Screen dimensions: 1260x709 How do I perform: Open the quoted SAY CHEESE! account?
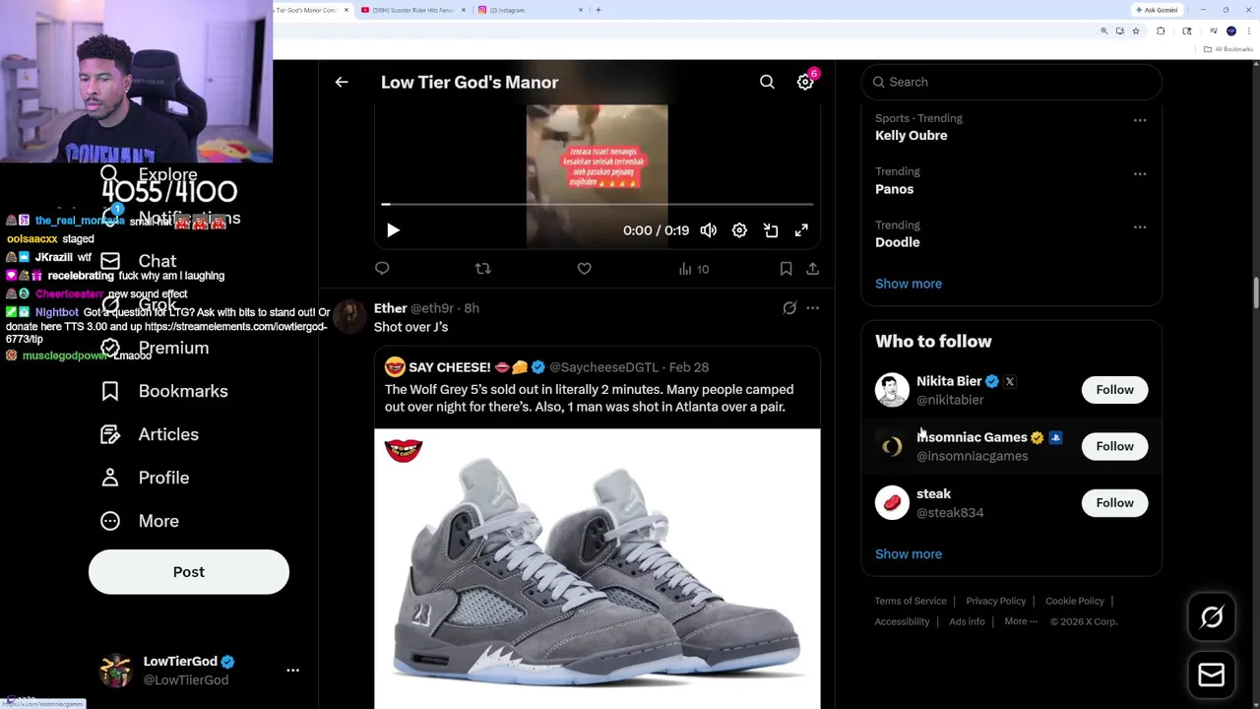pos(449,367)
